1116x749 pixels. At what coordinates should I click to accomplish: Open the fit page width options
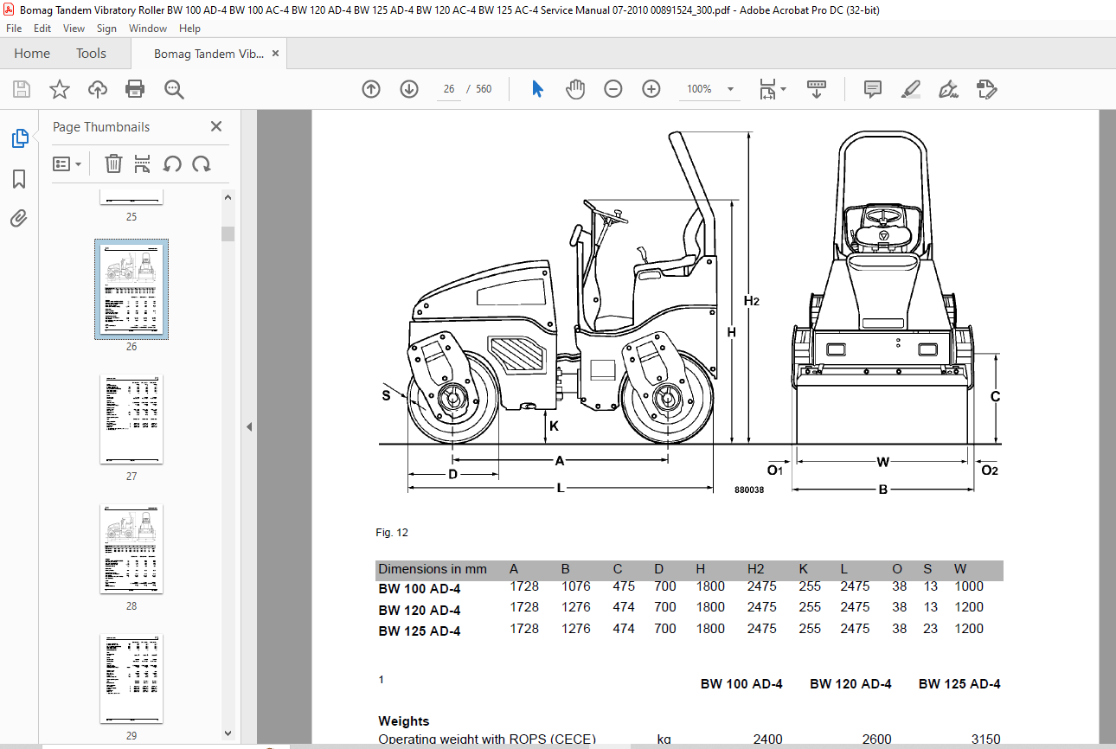click(x=772, y=89)
